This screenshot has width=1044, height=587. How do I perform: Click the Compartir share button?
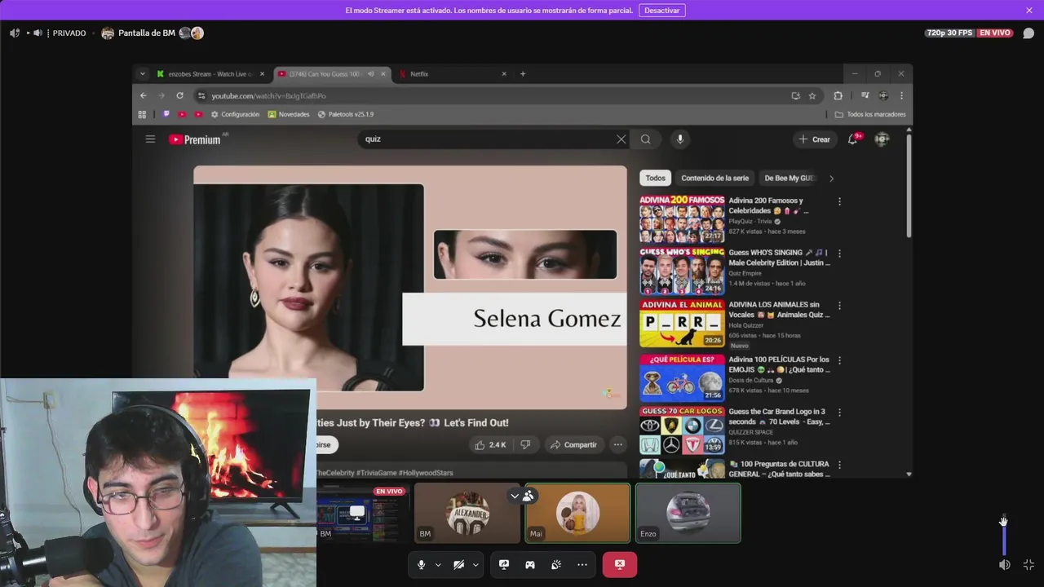573,444
